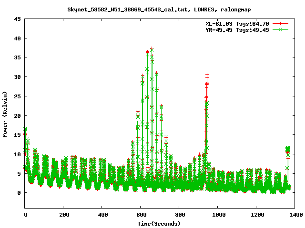The height and width of the screenshot is (228, 305).
Task: Click the green data burst near 1360 seconds
Action: 287,149
